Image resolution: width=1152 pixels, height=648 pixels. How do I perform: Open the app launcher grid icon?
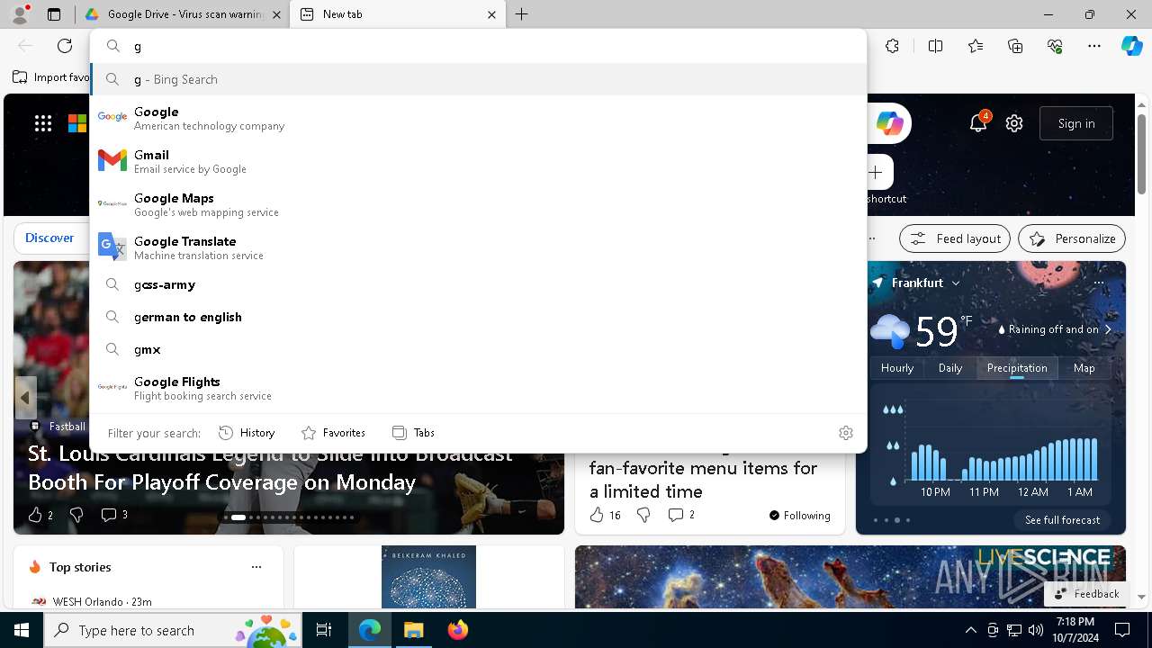pyautogui.click(x=43, y=123)
